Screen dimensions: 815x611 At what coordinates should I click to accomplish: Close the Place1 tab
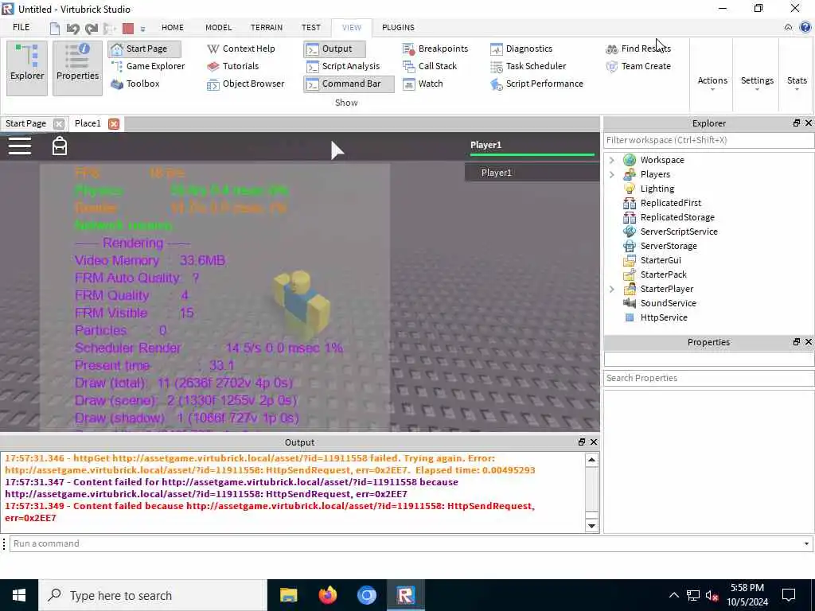coord(114,123)
